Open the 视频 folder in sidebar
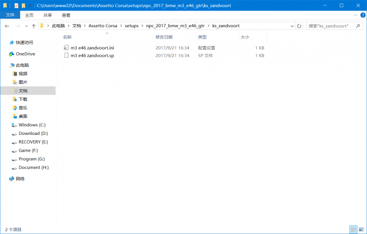Viewport: 367px width, 234px height. click(23, 74)
